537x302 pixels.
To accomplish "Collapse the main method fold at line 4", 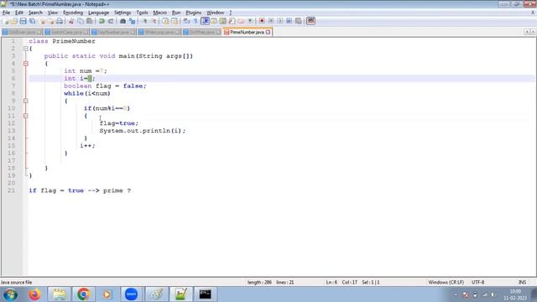I will click(26, 64).
